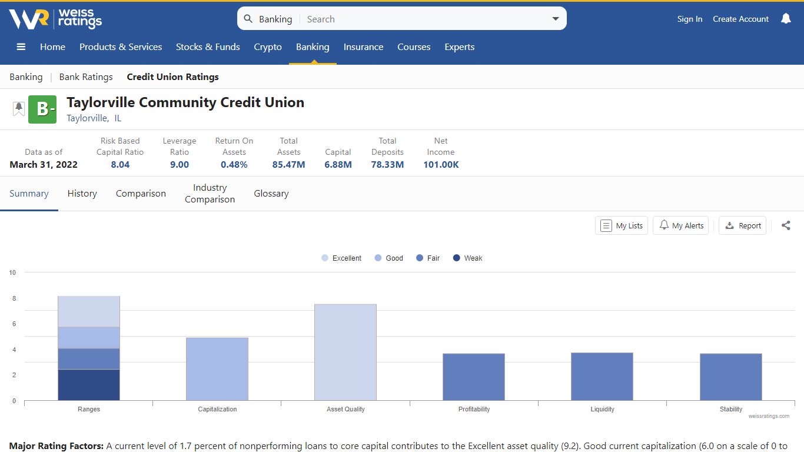Viewport: 804px width, 452px height.
Task: Open the Courses menu item
Action: click(x=414, y=47)
